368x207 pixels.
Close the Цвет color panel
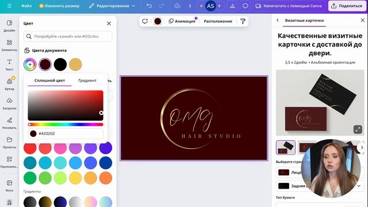[109, 24]
